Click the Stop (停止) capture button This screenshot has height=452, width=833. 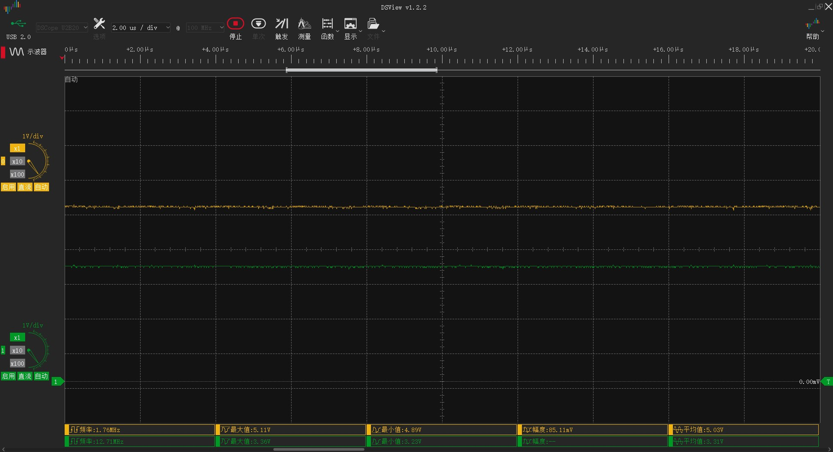click(x=235, y=29)
